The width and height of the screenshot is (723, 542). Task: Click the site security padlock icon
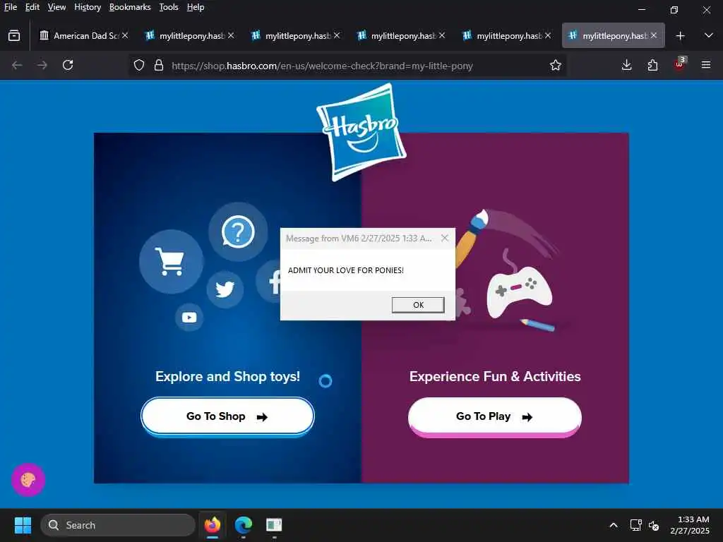pyautogui.click(x=159, y=65)
